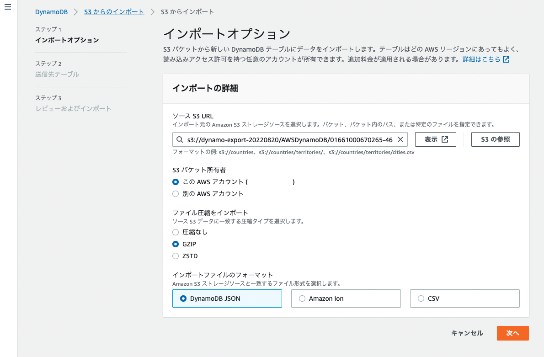This screenshot has height=357, width=544.
Task: Keep GZIP compression selected
Action: pos(175,244)
